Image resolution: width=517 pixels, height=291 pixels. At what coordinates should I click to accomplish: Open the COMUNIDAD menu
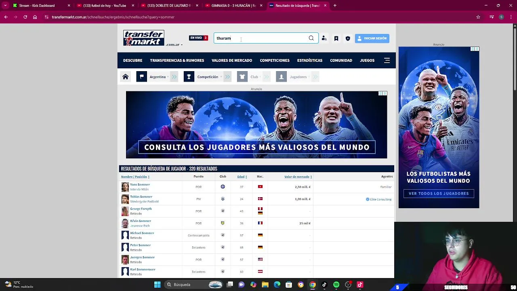pos(341,60)
